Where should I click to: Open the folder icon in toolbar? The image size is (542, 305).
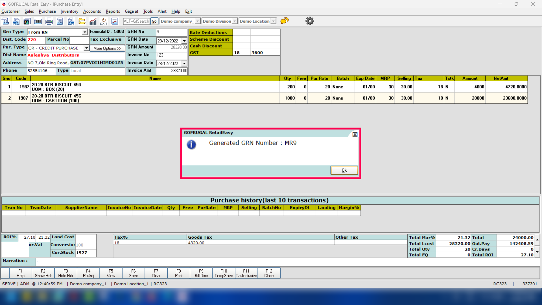[82, 21]
